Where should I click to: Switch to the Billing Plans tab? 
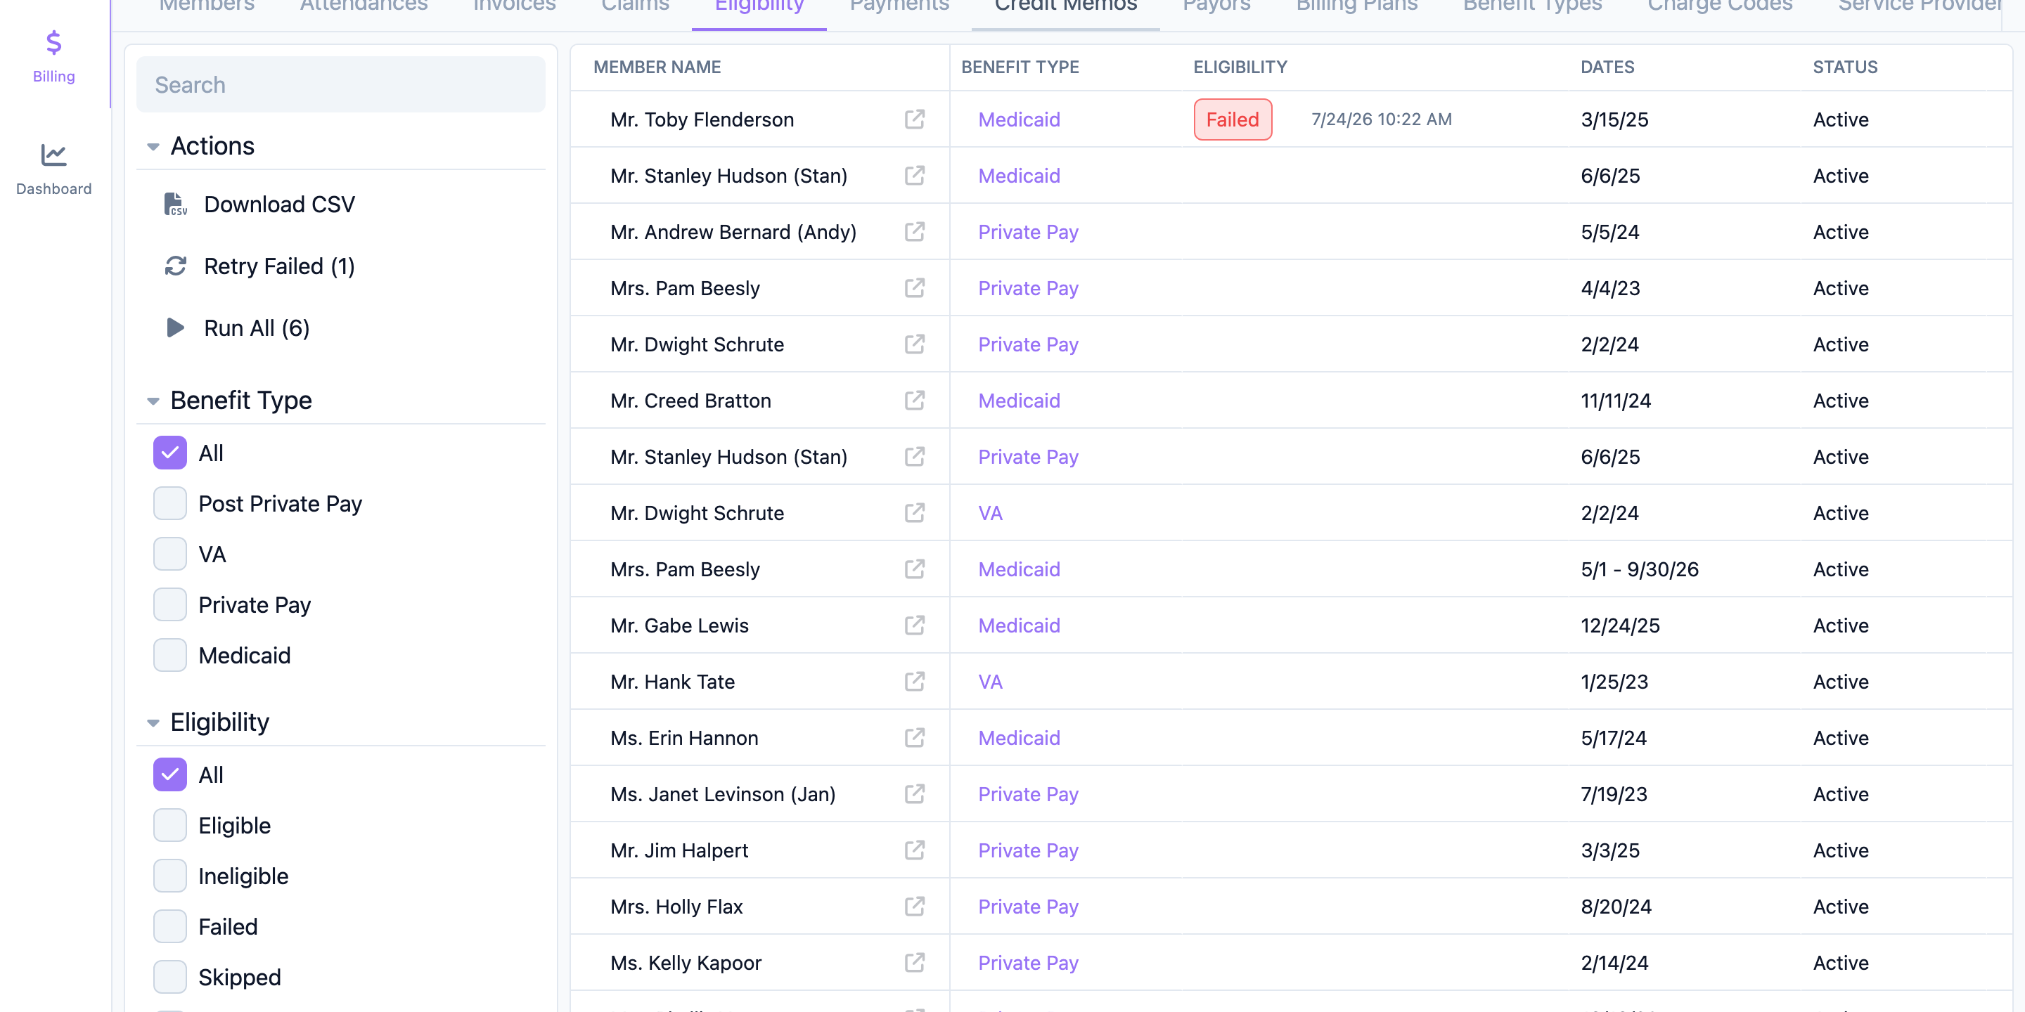(x=1356, y=6)
